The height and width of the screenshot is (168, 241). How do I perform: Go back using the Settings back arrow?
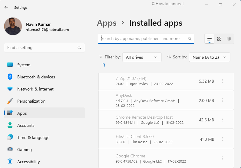(x=6, y=7)
